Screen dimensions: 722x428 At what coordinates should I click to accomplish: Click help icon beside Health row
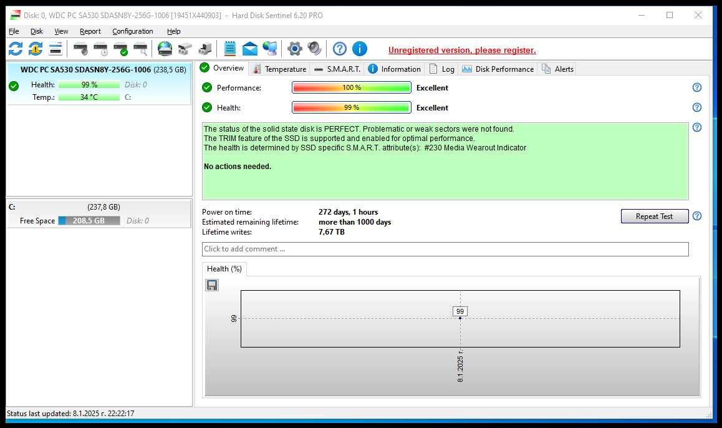pos(696,107)
